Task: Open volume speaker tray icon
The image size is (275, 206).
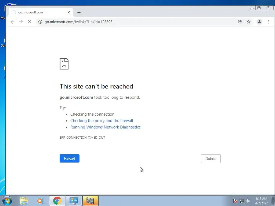Action: (248, 201)
